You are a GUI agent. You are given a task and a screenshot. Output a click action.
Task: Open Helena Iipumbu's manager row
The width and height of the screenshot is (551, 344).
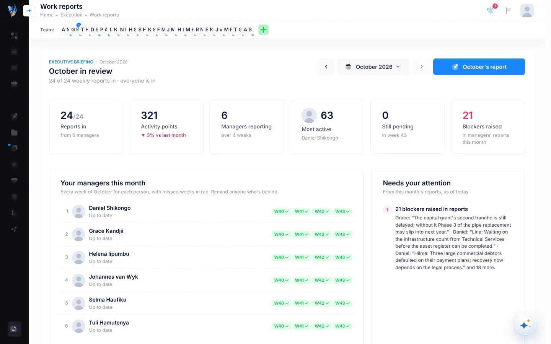[206, 257]
